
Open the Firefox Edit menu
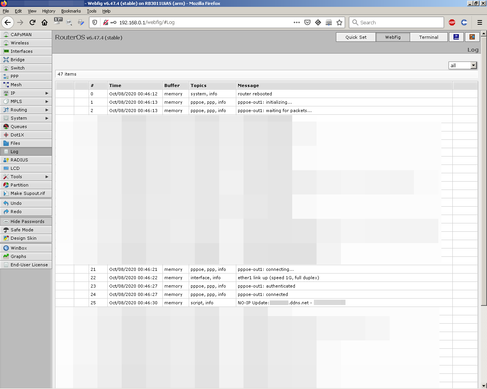(18, 11)
